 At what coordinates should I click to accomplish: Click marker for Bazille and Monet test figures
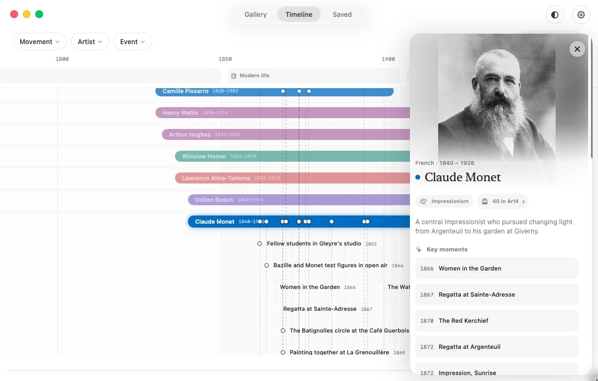pyautogui.click(x=266, y=265)
